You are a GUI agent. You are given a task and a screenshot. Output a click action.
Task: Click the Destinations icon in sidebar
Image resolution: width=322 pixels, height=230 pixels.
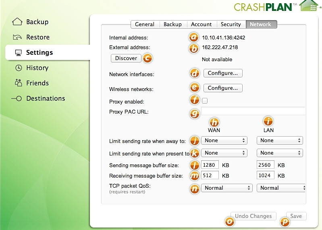17,99
